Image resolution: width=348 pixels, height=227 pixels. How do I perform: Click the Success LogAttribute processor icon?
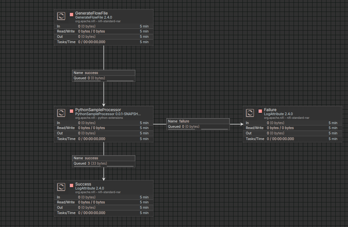click(61, 187)
